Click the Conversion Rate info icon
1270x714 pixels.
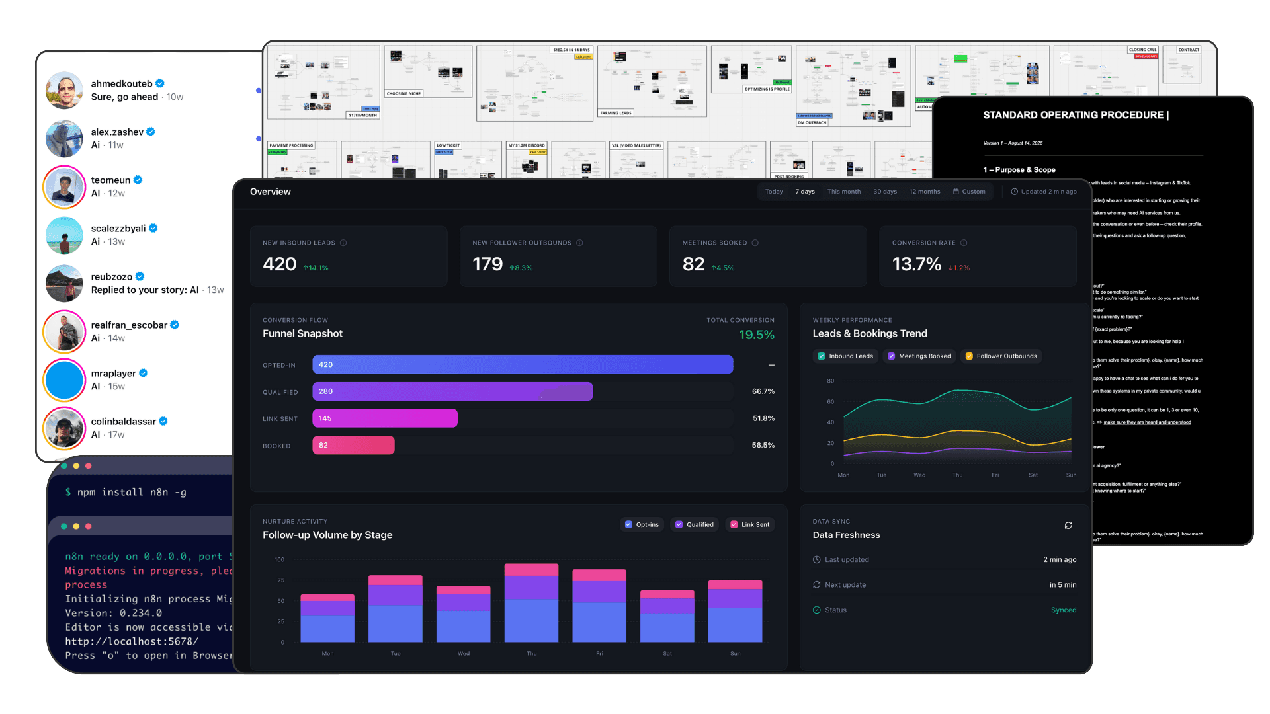pyautogui.click(x=964, y=243)
